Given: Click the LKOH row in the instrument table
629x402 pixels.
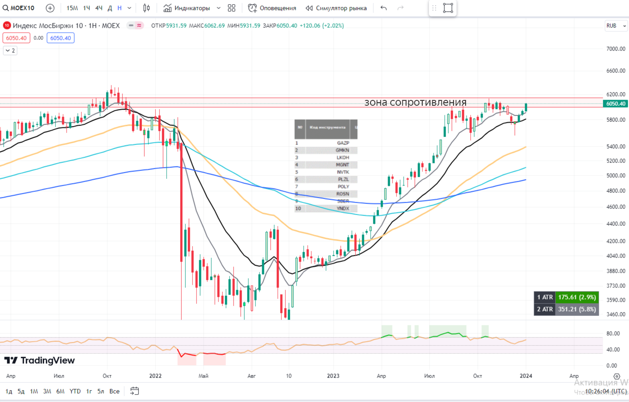Looking at the screenshot, I should tap(326, 157).
